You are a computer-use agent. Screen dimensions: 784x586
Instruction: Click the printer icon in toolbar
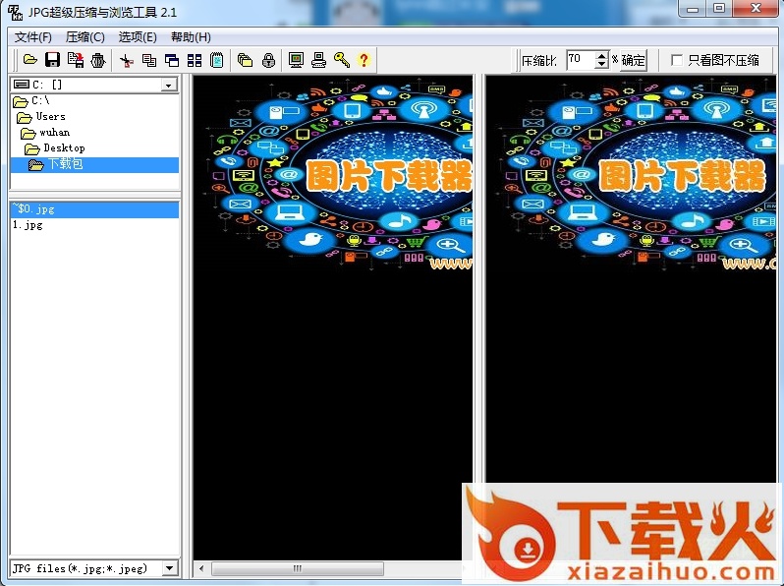click(318, 60)
